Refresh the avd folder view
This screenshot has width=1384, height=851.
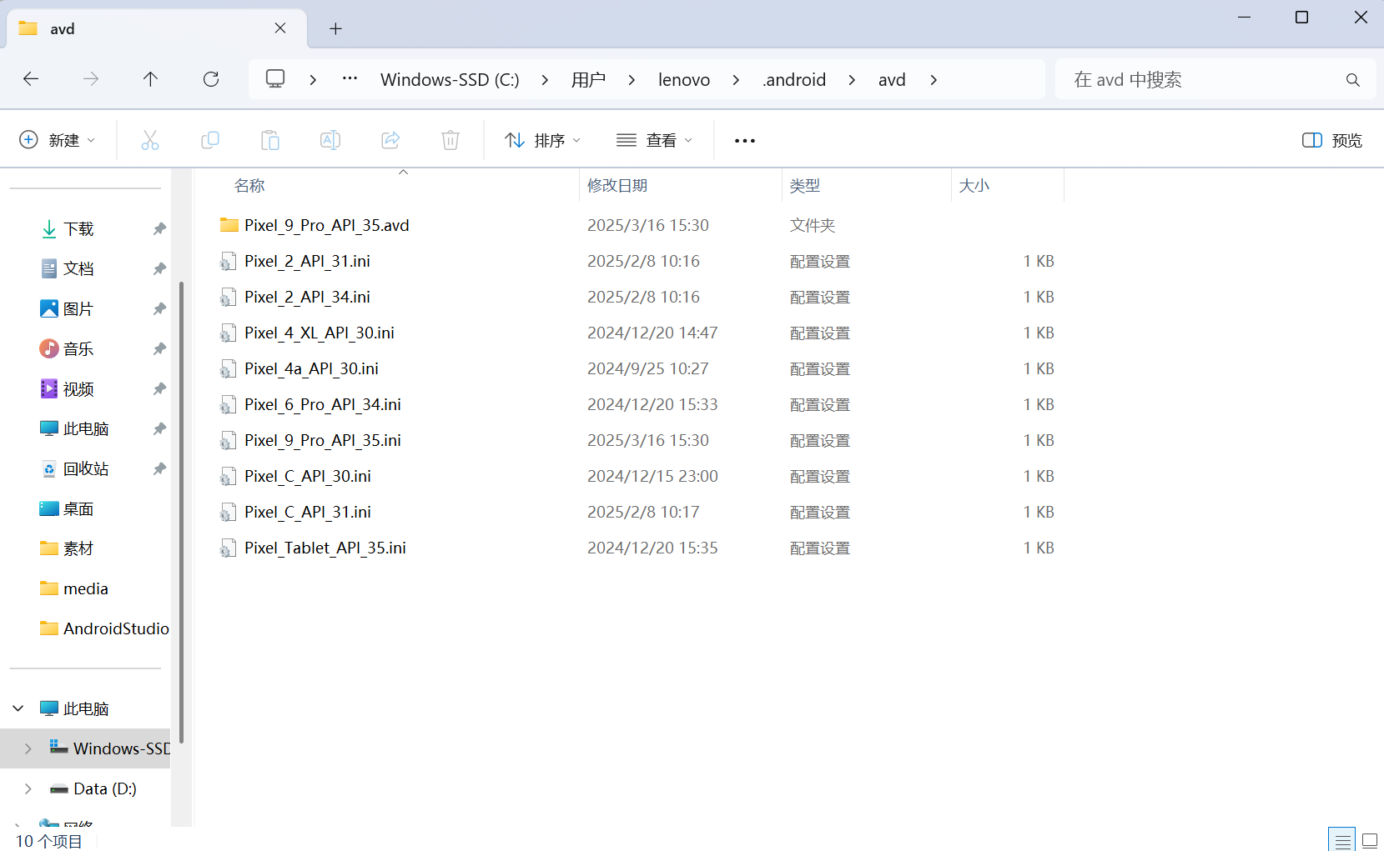point(211,79)
